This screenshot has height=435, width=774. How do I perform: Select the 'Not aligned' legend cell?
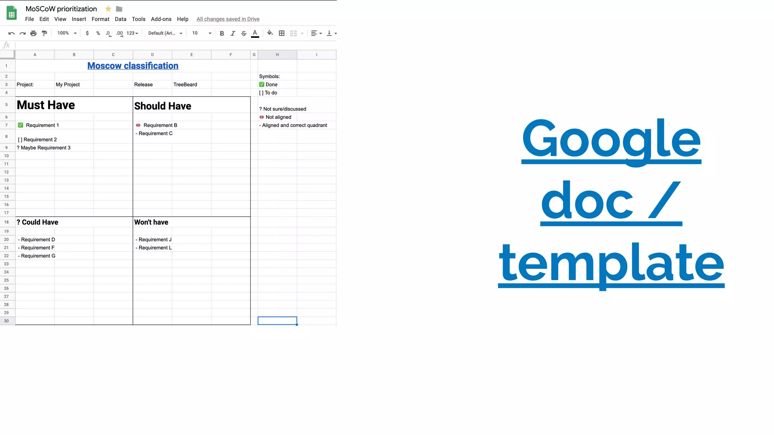click(x=277, y=117)
